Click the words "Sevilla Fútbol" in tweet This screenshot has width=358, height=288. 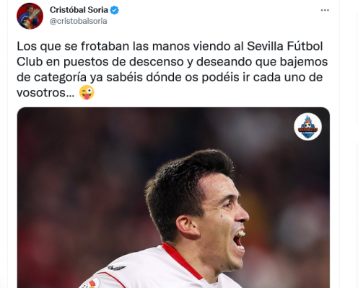[x=285, y=46]
